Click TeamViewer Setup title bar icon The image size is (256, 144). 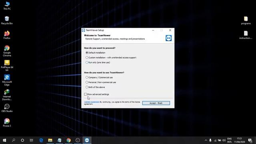tap(84, 30)
